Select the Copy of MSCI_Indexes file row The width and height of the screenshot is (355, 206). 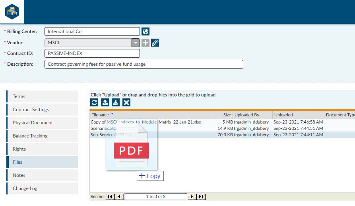pos(222,122)
